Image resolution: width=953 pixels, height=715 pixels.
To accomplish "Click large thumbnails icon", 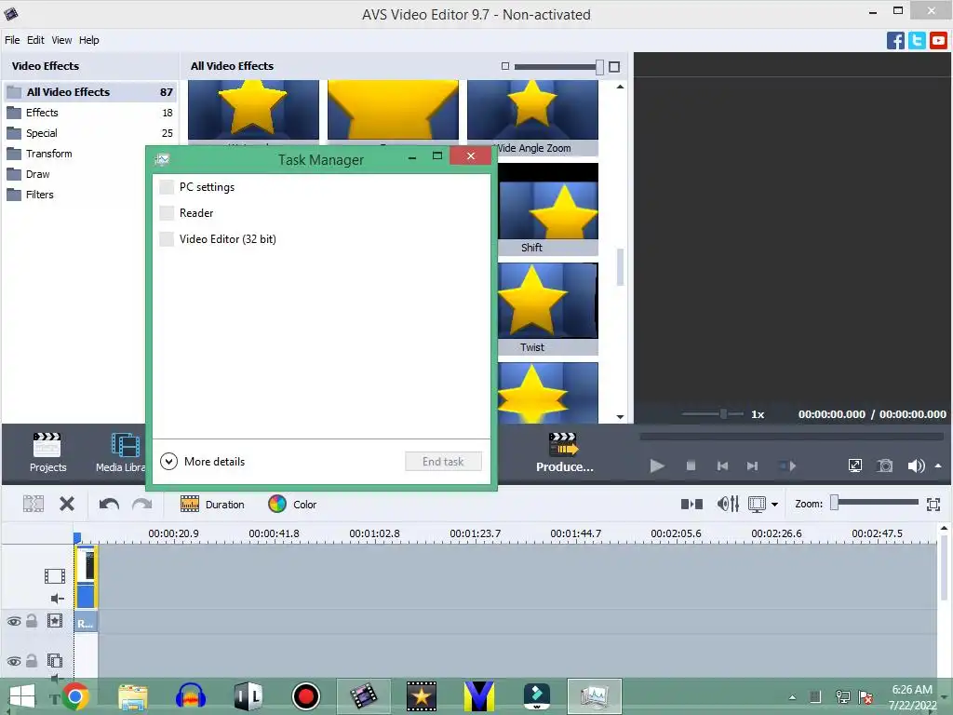I will click(x=614, y=66).
